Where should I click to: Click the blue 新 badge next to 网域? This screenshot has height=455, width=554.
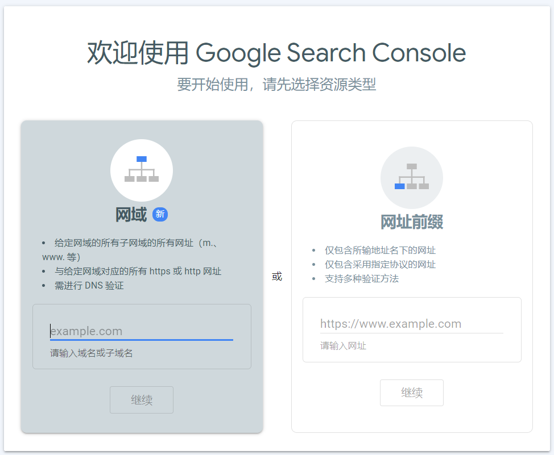160,214
